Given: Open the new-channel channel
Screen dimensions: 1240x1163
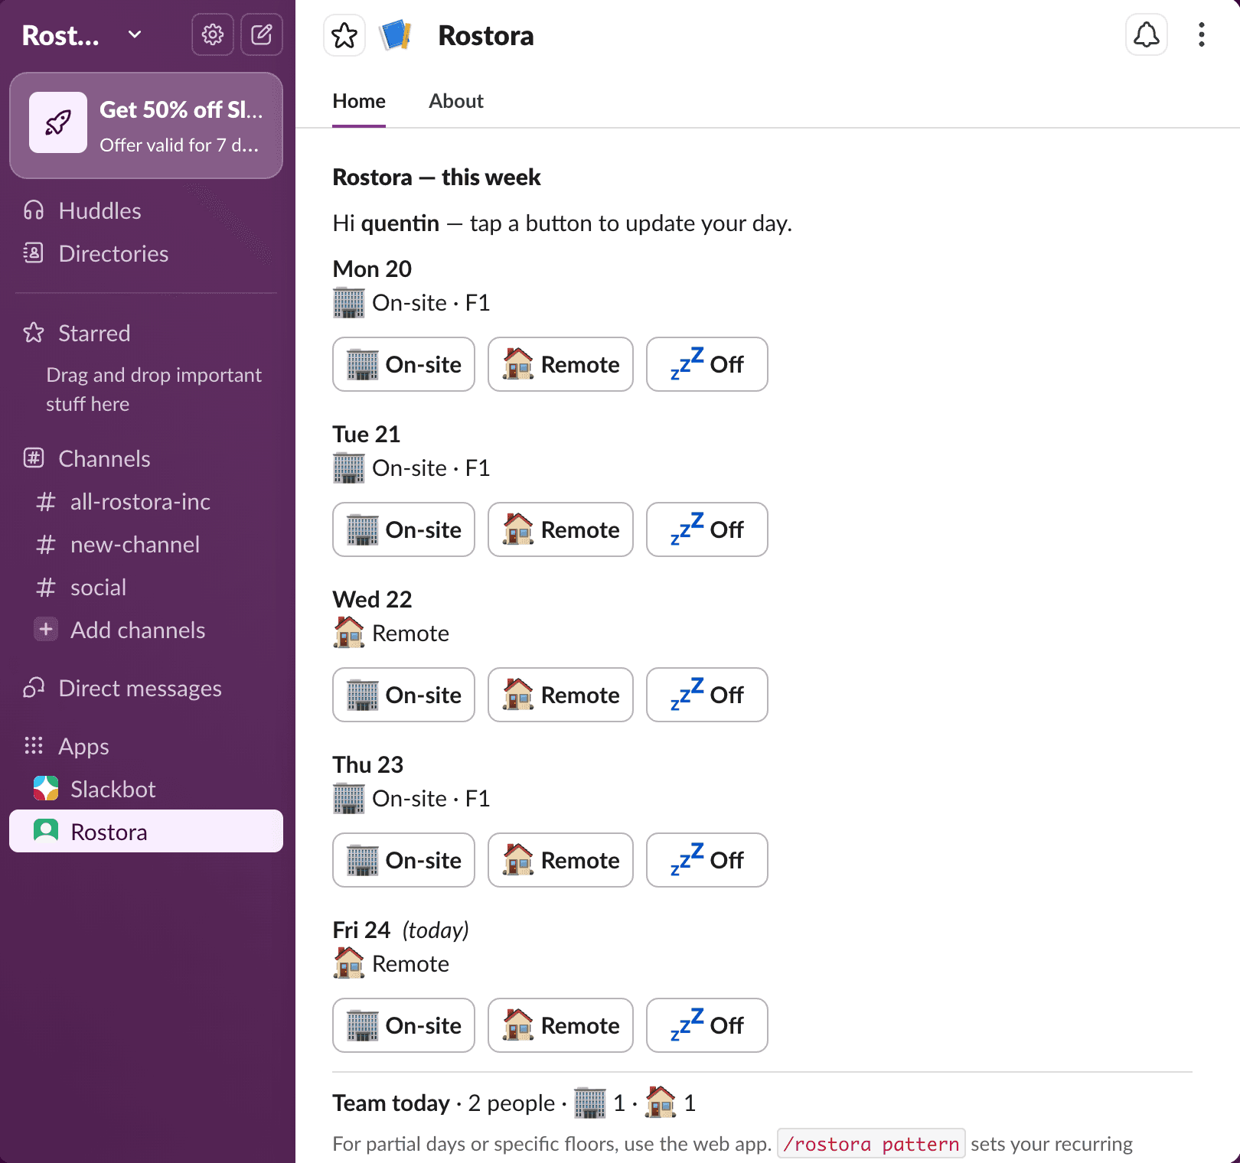Looking at the screenshot, I should tap(146, 544).
